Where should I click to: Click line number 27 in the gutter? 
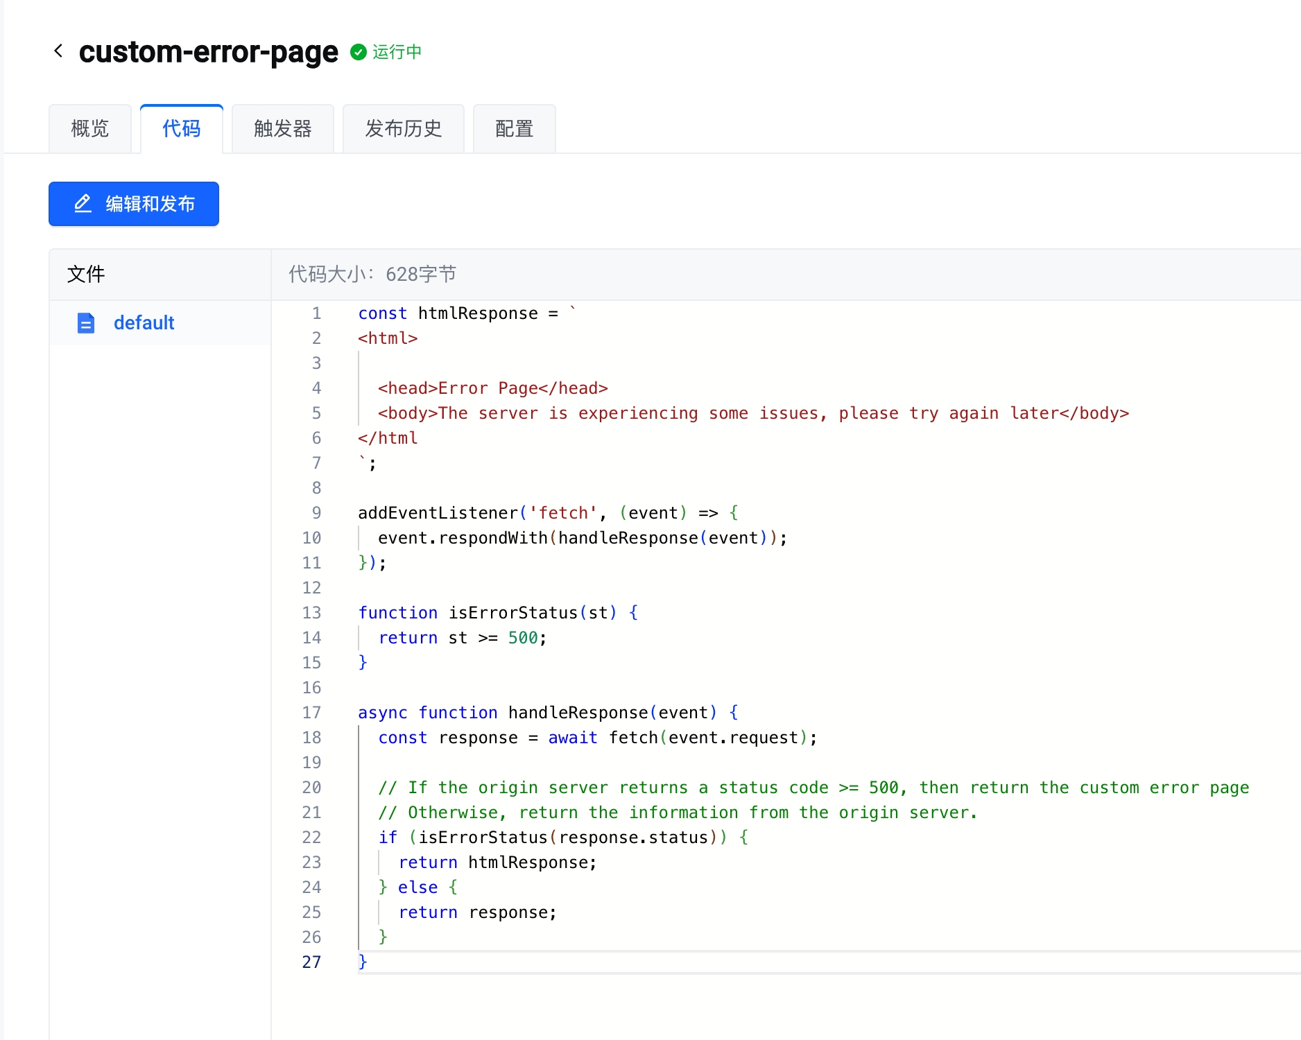(x=311, y=962)
